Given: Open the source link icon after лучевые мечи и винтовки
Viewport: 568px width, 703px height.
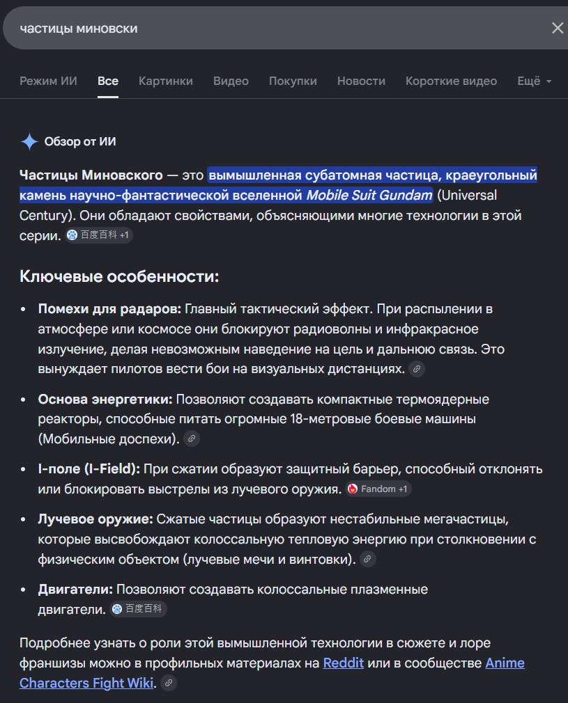Looking at the screenshot, I should coord(368,559).
